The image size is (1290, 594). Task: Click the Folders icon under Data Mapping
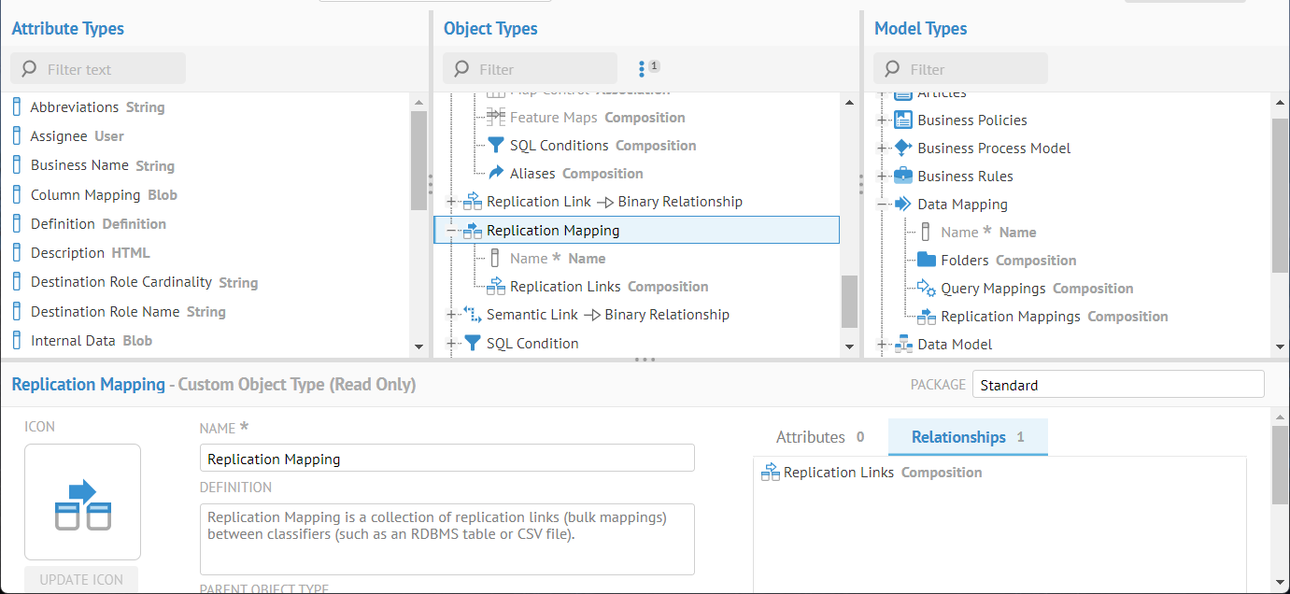coord(927,260)
